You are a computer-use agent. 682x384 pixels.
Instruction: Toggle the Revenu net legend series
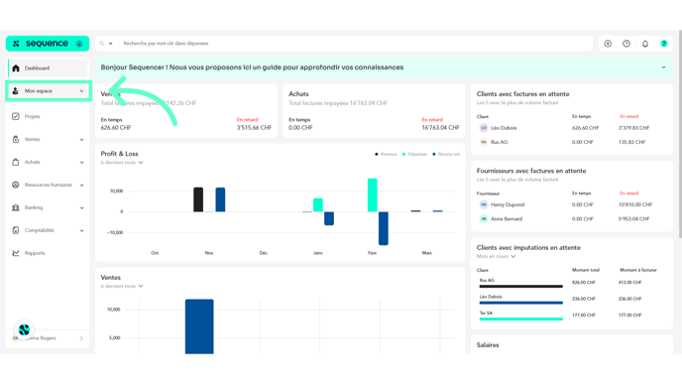[x=446, y=154]
